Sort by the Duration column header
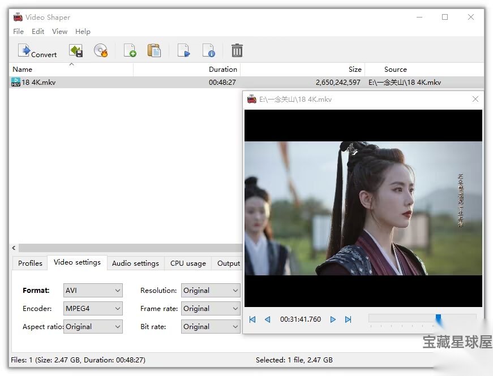 click(x=187, y=70)
